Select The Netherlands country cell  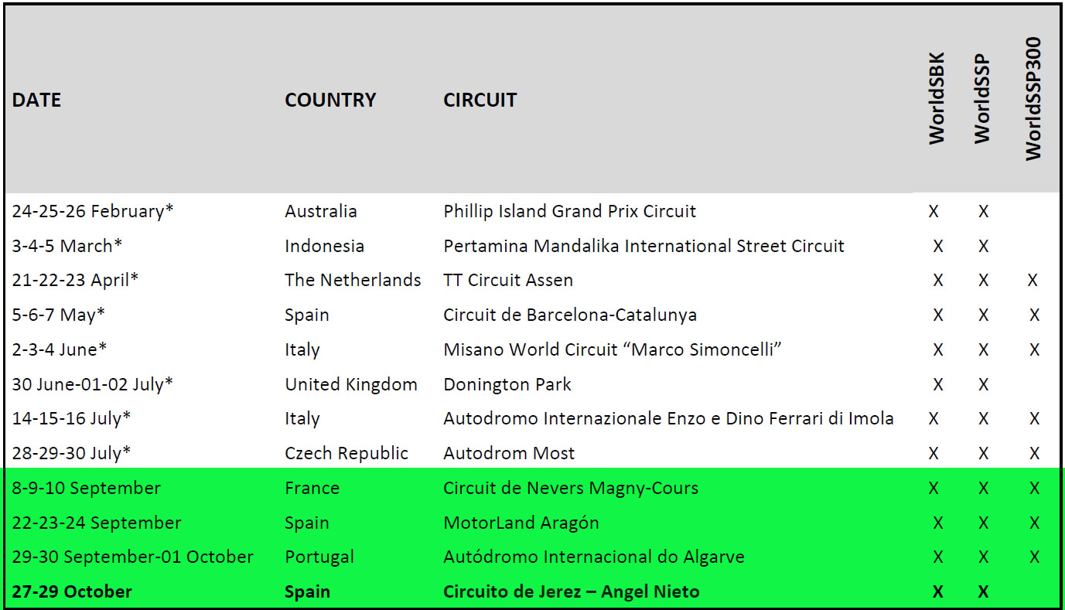click(x=353, y=280)
